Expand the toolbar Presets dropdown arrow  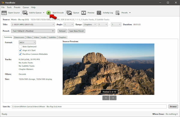[x=130, y=13]
